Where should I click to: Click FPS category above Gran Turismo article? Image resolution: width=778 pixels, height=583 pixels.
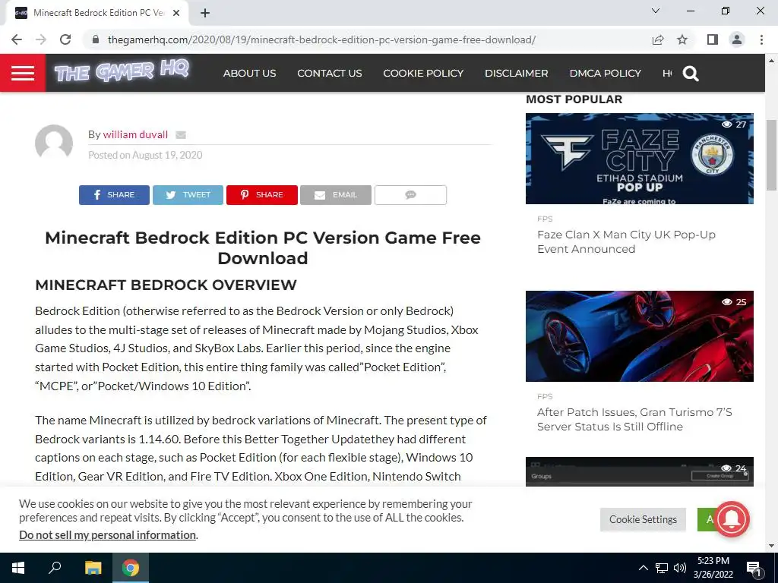tap(545, 396)
